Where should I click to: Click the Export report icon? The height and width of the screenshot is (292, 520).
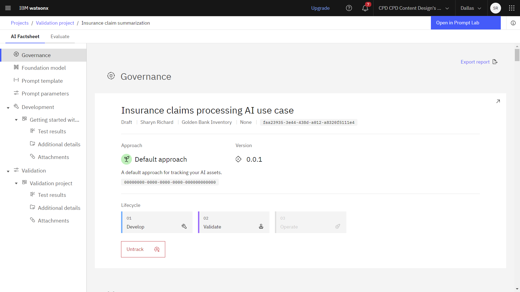[x=495, y=62]
